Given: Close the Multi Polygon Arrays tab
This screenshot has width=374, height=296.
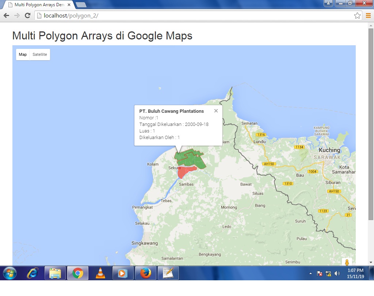Looking at the screenshot, I should coord(69,4).
